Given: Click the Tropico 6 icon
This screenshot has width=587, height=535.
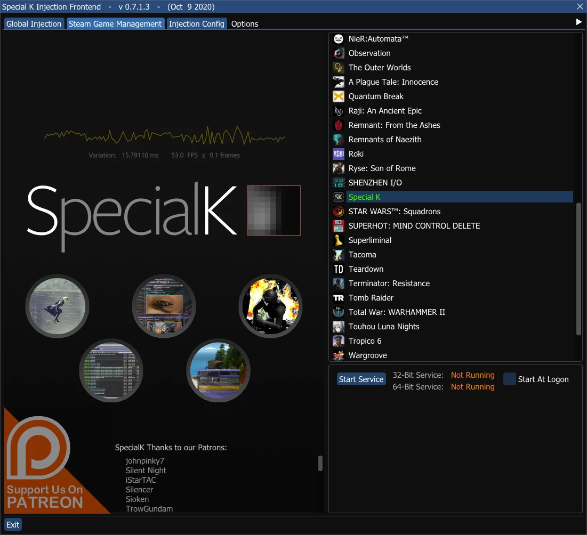Looking at the screenshot, I should coord(339,341).
